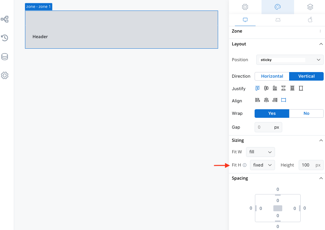Click the bottom padding value

click(x=278, y=216)
